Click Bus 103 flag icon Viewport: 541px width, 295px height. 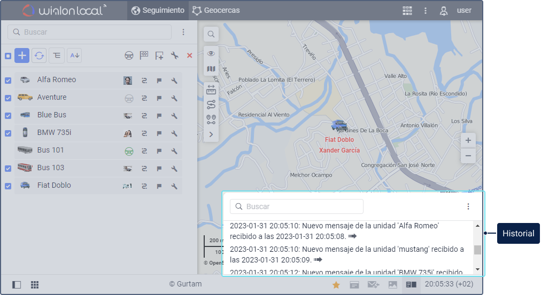(159, 169)
